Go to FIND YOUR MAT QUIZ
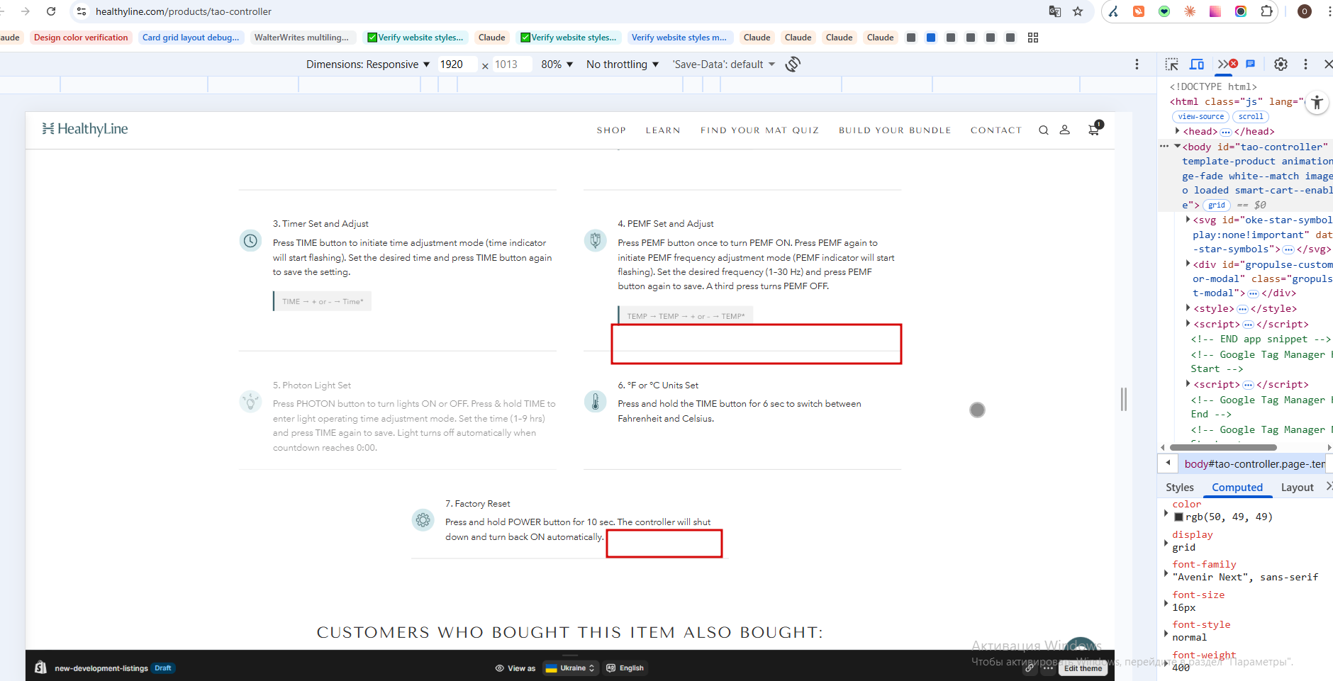Viewport: 1333px width, 681px height. tap(759, 130)
